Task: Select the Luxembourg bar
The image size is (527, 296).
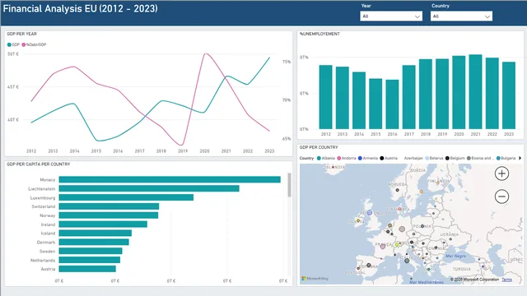Action: (x=126, y=197)
